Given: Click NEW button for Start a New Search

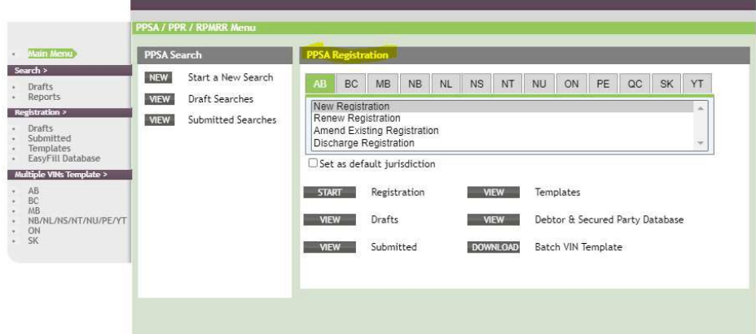Looking at the screenshot, I should 159,78.
